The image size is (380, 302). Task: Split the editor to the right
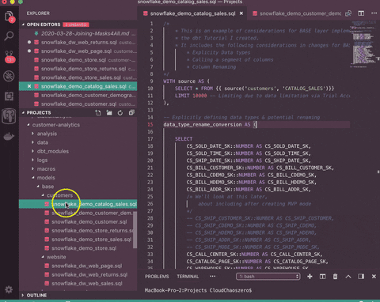[361, 13]
